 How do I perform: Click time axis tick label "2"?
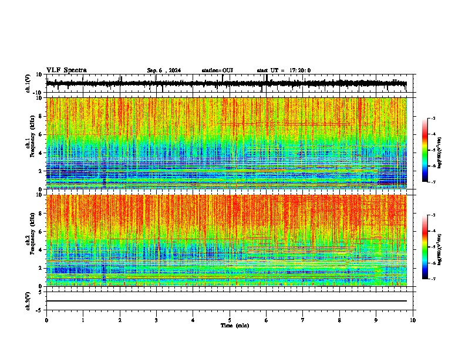click(120, 320)
